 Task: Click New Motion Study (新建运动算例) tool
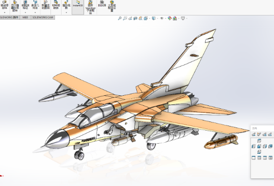[45, 5]
